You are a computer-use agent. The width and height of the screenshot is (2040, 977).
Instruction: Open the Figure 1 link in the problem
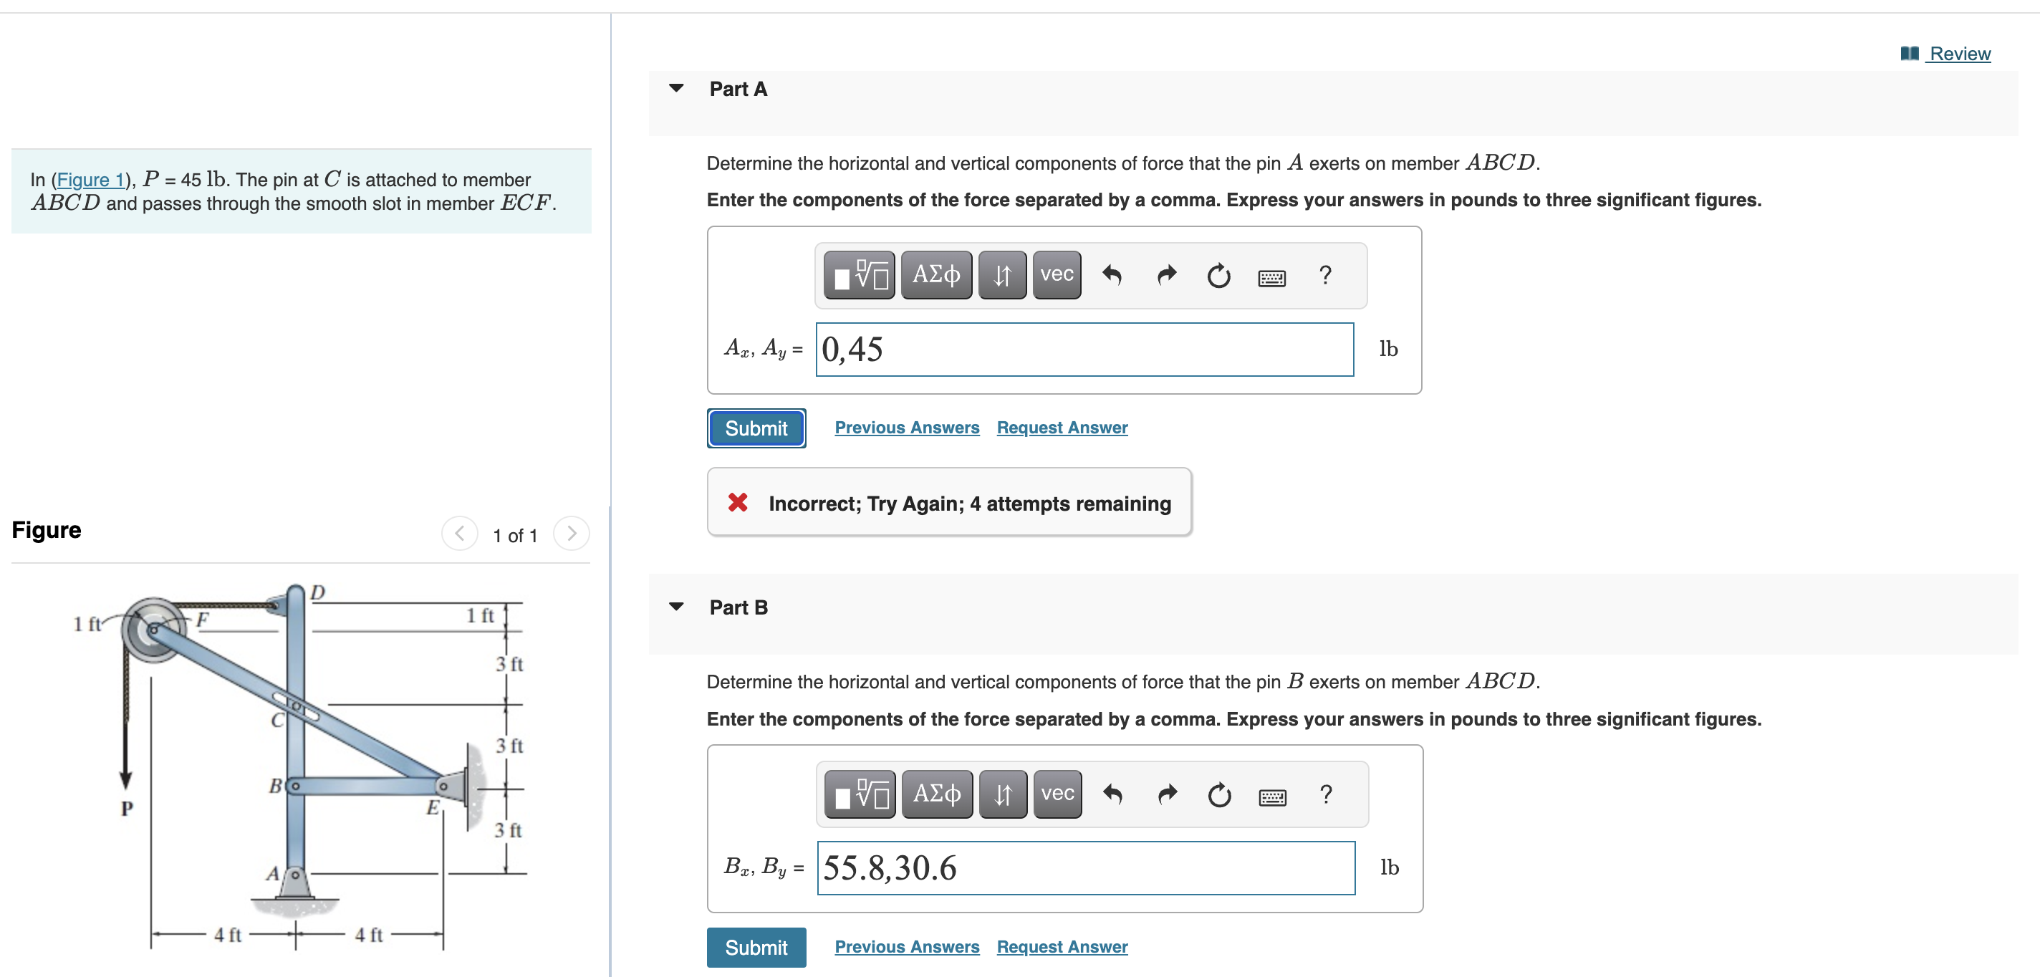(x=90, y=180)
